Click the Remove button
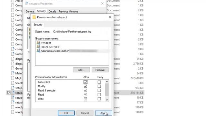 click(x=100, y=70)
